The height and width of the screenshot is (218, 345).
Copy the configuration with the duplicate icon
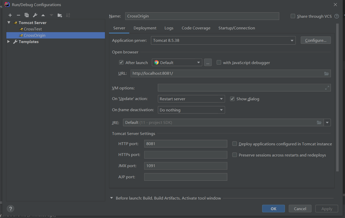(x=27, y=15)
